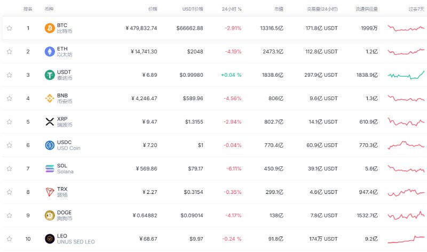Click the 流通供应量 column header
The image size is (427, 252).
click(x=367, y=9)
